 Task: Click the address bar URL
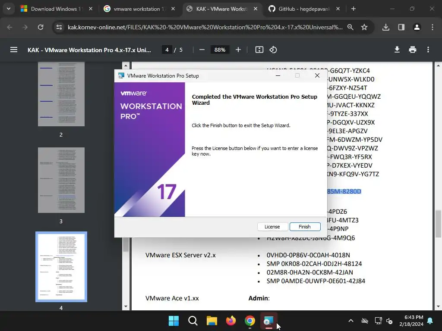click(x=205, y=27)
